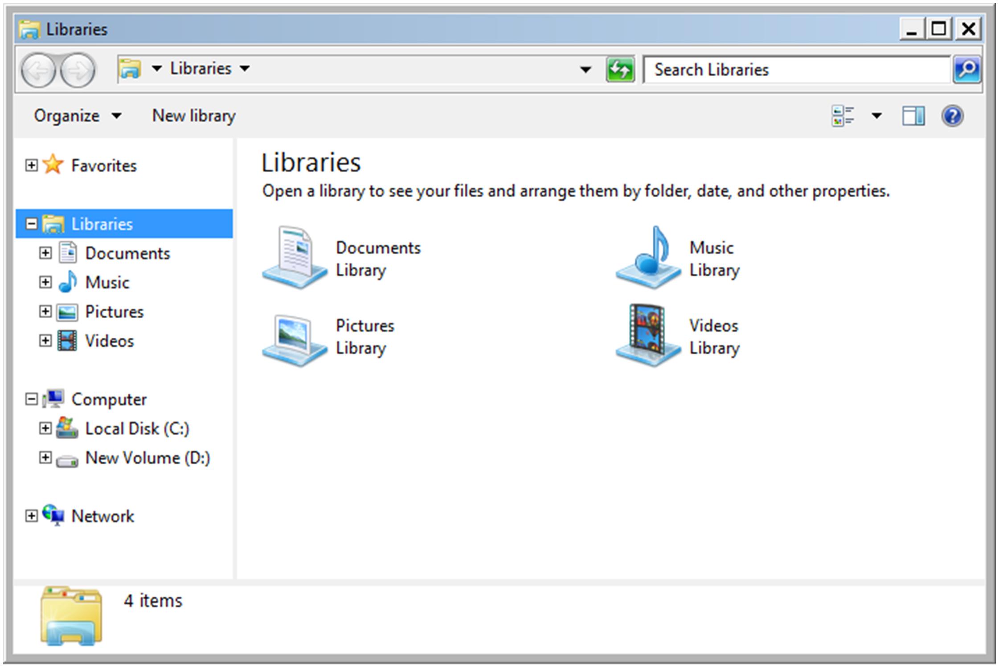
Task: Open the Pictures Library icon
Action: (x=294, y=338)
